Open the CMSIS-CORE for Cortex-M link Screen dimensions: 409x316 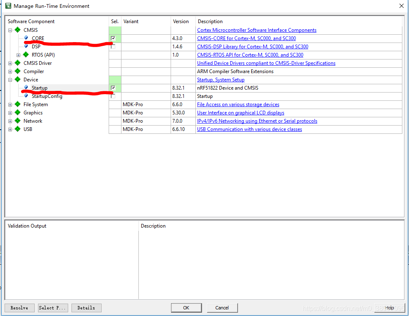point(246,38)
